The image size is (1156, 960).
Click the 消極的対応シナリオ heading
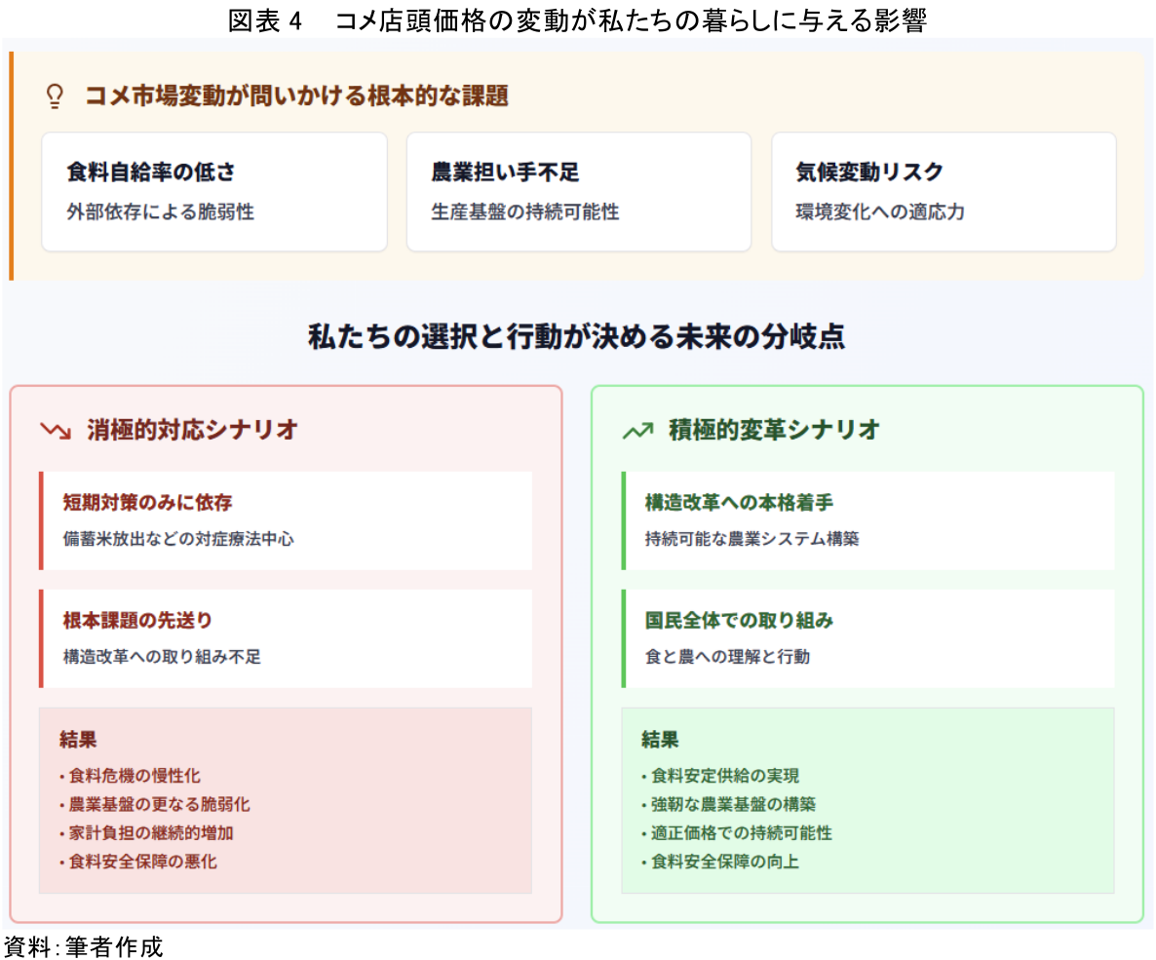[x=192, y=430]
